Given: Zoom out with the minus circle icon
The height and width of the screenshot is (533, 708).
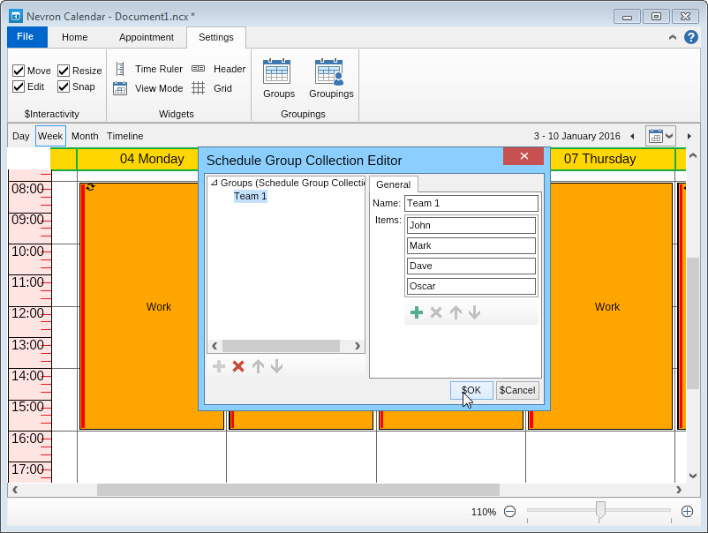Looking at the screenshot, I should (509, 511).
